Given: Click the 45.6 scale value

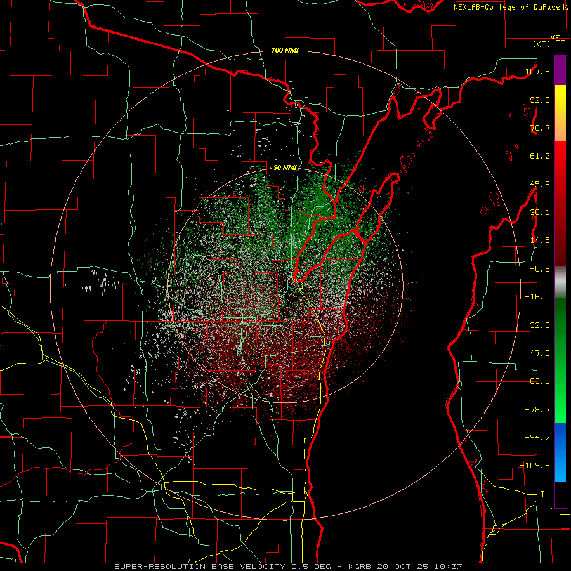Looking at the screenshot, I should coord(540,184).
